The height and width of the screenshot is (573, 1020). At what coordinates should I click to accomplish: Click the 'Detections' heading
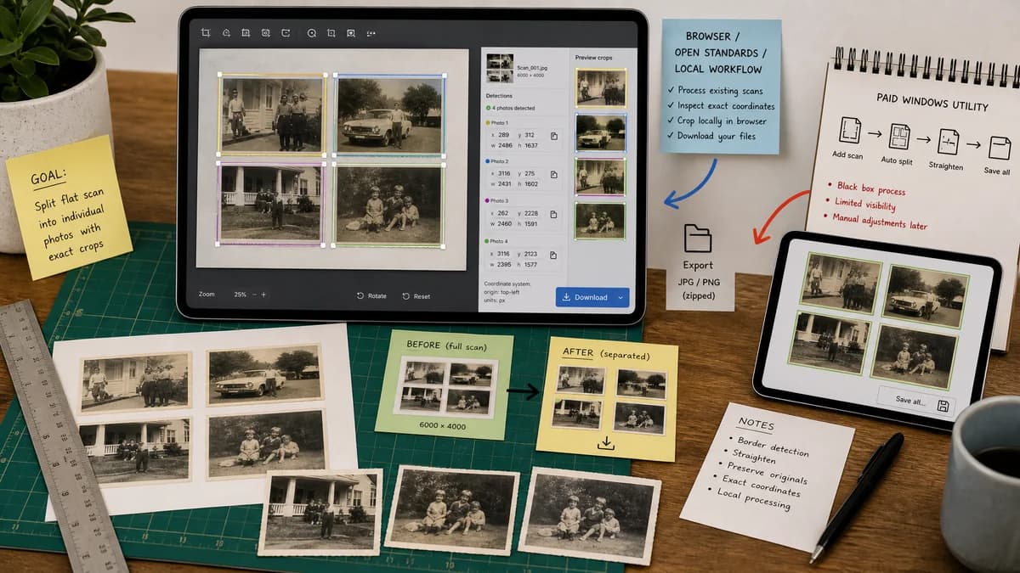tap(499, 96)
